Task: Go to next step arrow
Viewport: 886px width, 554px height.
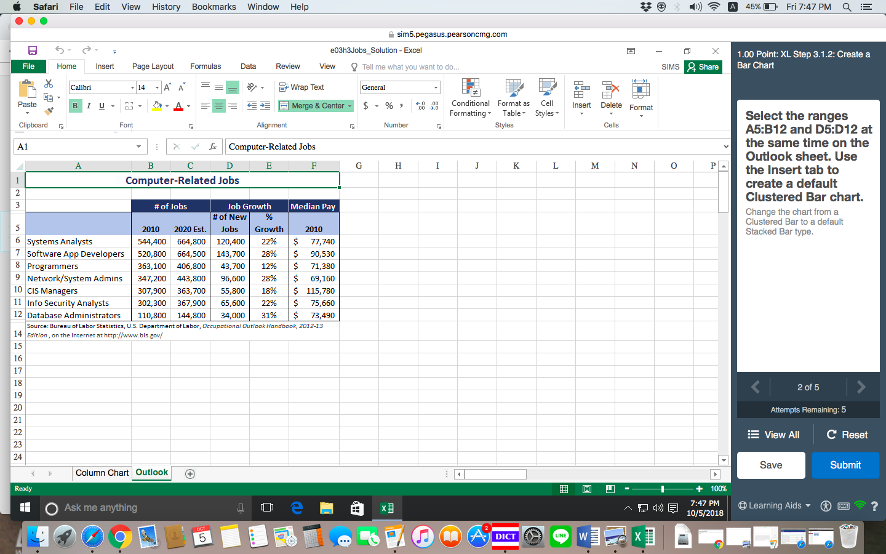Action: (x=861, y=387)
